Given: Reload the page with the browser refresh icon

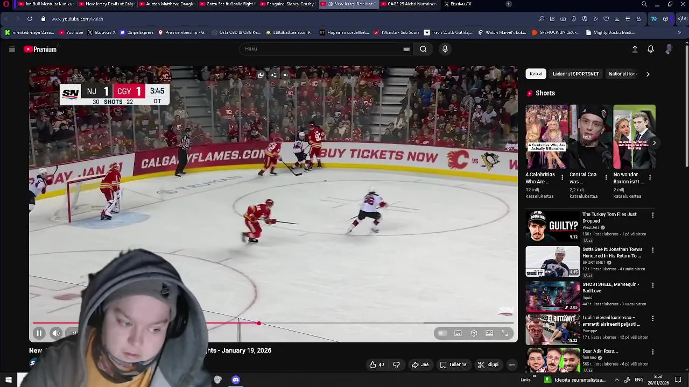Looking at the screenshot, I should tap(30, 19).
